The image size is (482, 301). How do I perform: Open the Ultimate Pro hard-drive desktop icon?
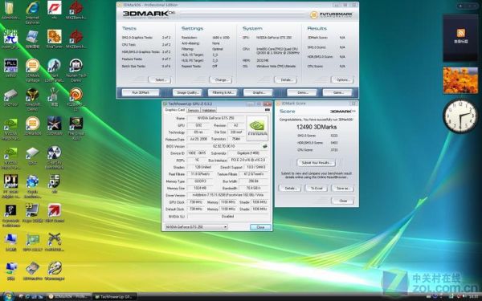tap(33, 271)
